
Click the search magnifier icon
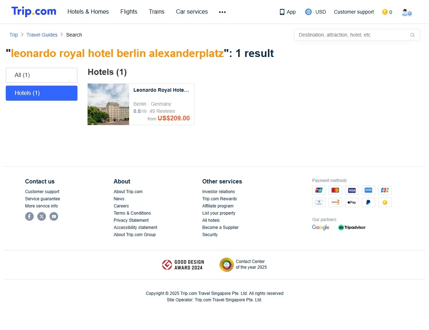(412, 35)
